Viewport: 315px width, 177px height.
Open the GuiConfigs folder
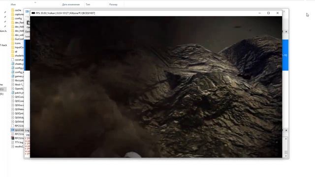(17, 39)
